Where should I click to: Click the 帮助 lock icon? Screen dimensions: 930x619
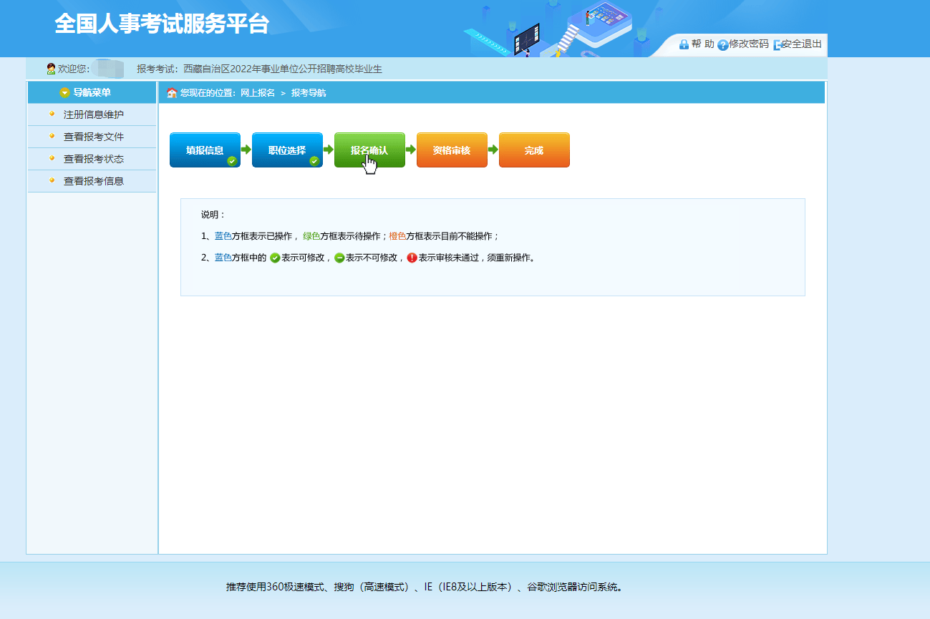[684, 44]
